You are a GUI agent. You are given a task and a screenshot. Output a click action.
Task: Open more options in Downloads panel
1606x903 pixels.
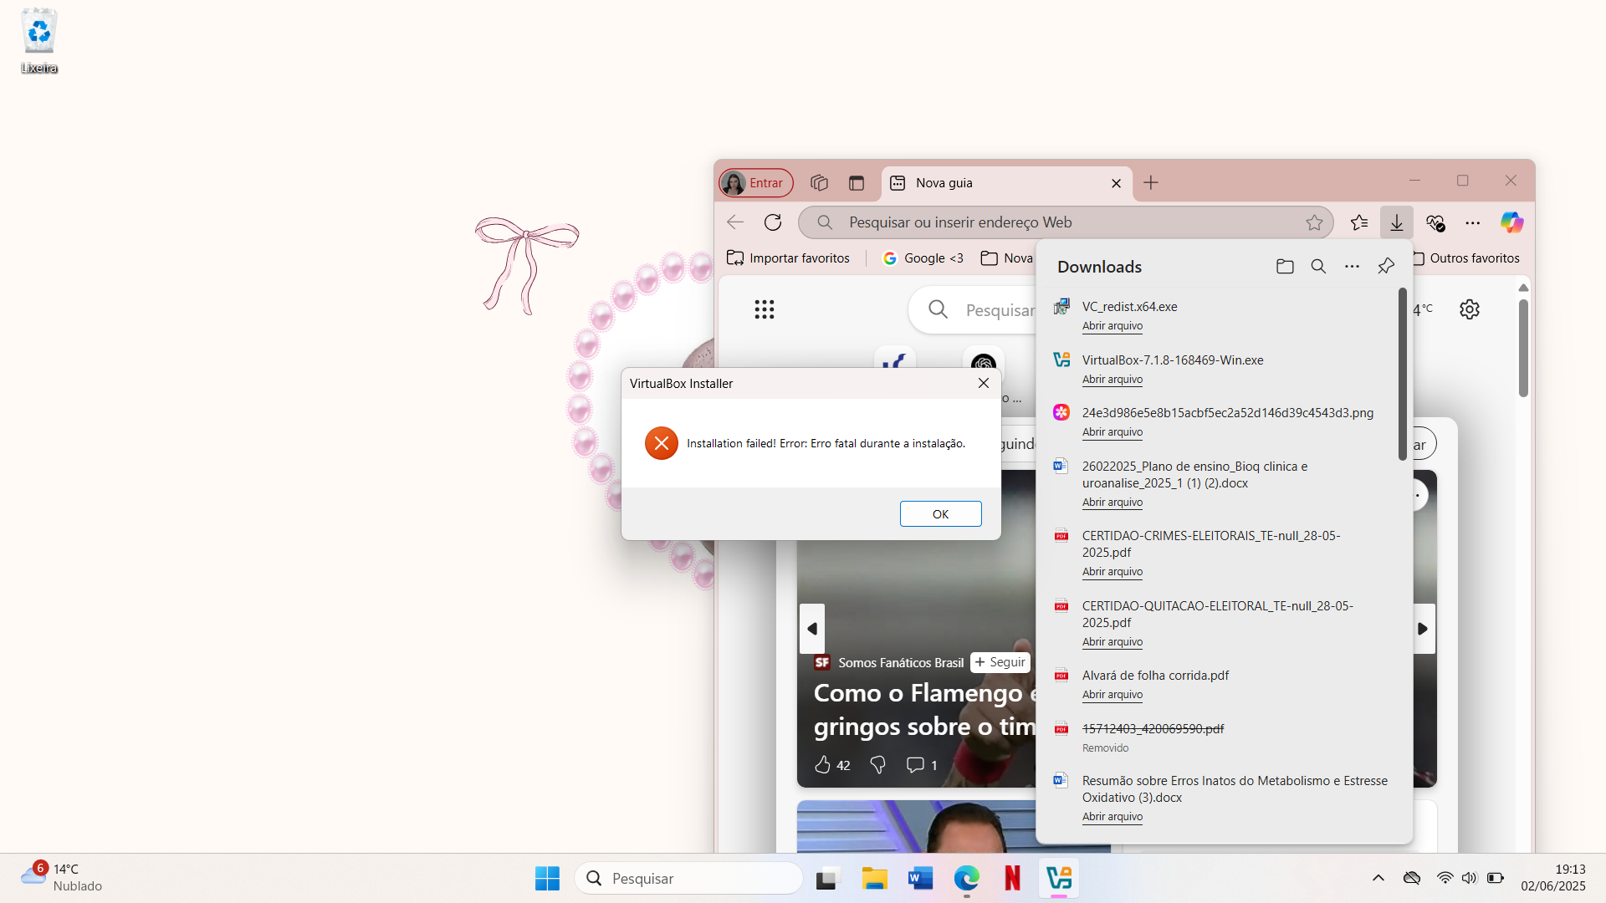tap(1352, 267)
